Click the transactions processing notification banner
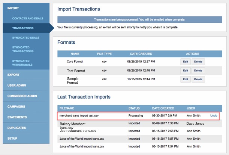Viewport: 229px width, 155px height. (x=140, y=19)
